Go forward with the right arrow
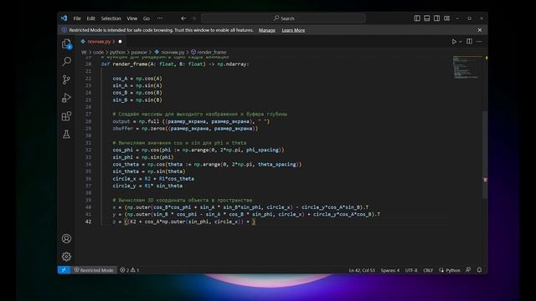536x301 pixels. pyautogui.click(x=193, y=18)
